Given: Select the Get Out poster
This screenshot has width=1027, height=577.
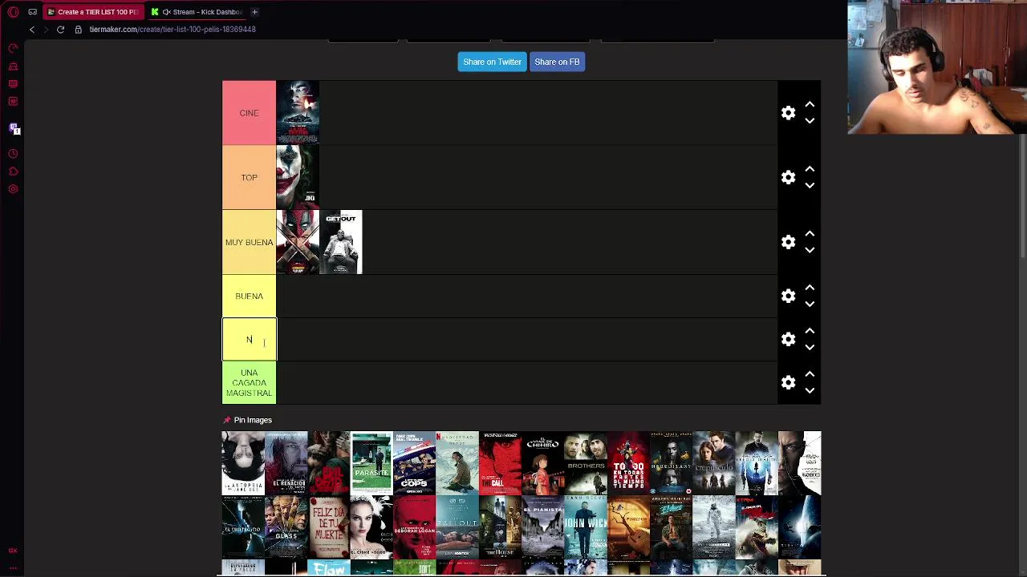Looking at the screenshot, I should 341,242.
